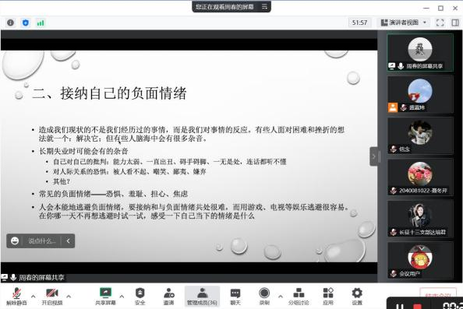463x309 pixels.
Task: Click the sub-bullet 其他?
Action: coord(62,181)
